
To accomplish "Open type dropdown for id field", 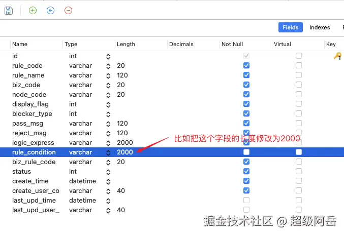I will click(108, 57).
